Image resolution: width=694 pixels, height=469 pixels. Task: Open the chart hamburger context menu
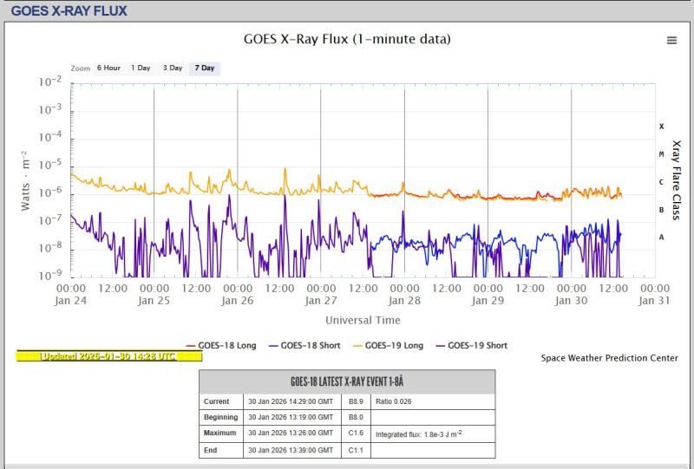click(x=671, y=41)
